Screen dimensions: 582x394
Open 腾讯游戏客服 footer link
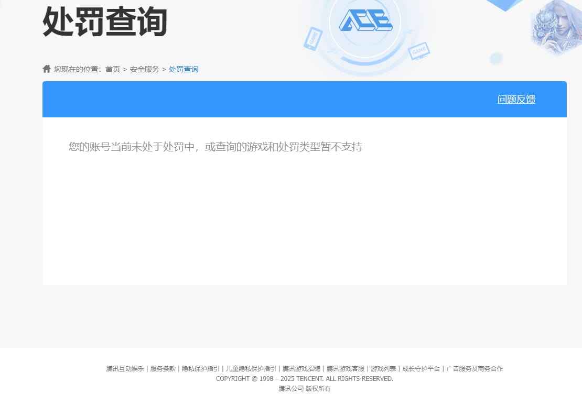pyautogui.click(x=346, y=369)
